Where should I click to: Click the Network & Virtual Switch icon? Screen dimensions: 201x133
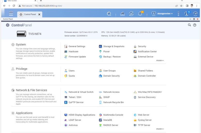(x=66, y=92)
